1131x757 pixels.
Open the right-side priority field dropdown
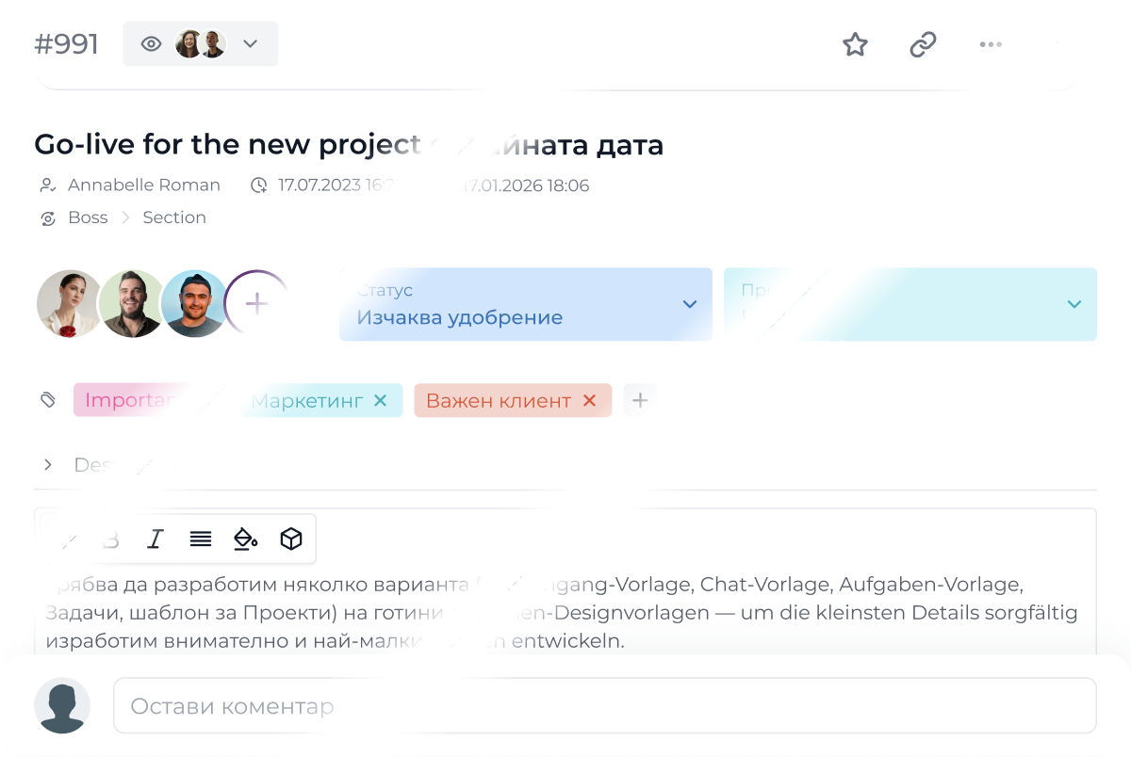pyautogui.click(x=1074, y=304)
